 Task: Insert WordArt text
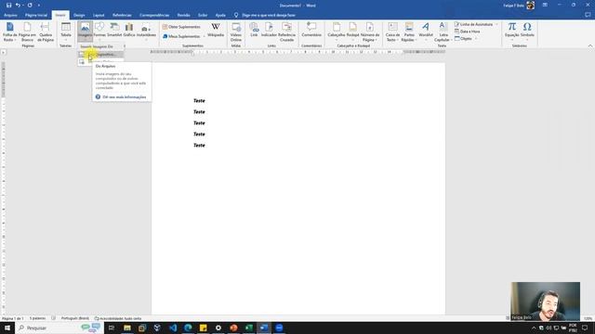point(426,31)
